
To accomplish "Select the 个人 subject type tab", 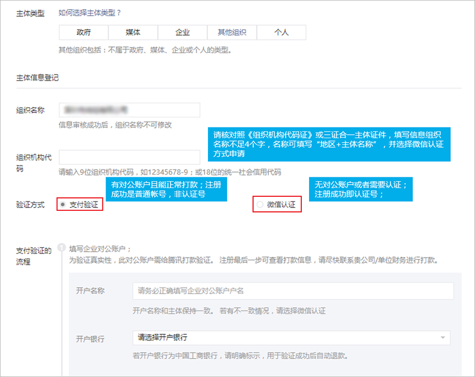I will pos(281,32).
